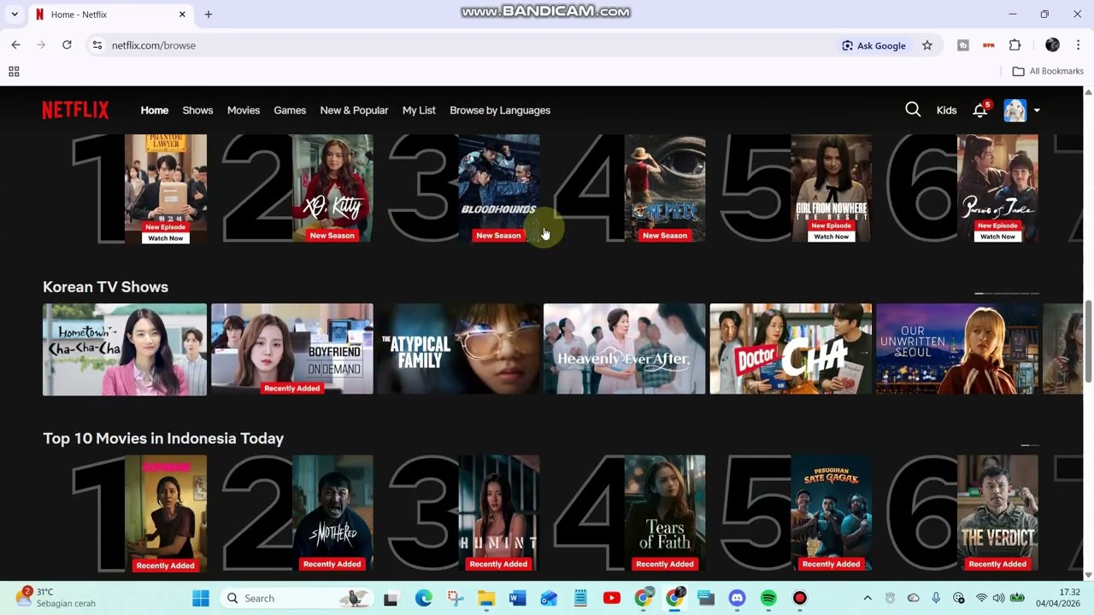Open Our Unwritten Seoul thumbnail

[957, 349]
